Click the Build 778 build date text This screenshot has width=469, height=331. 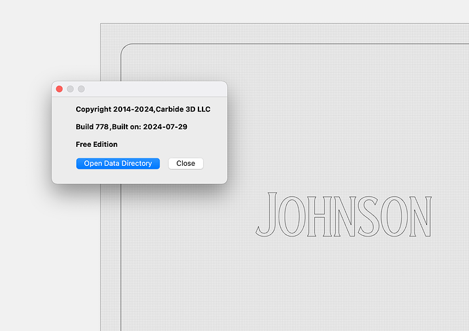(x=132, y=127)
